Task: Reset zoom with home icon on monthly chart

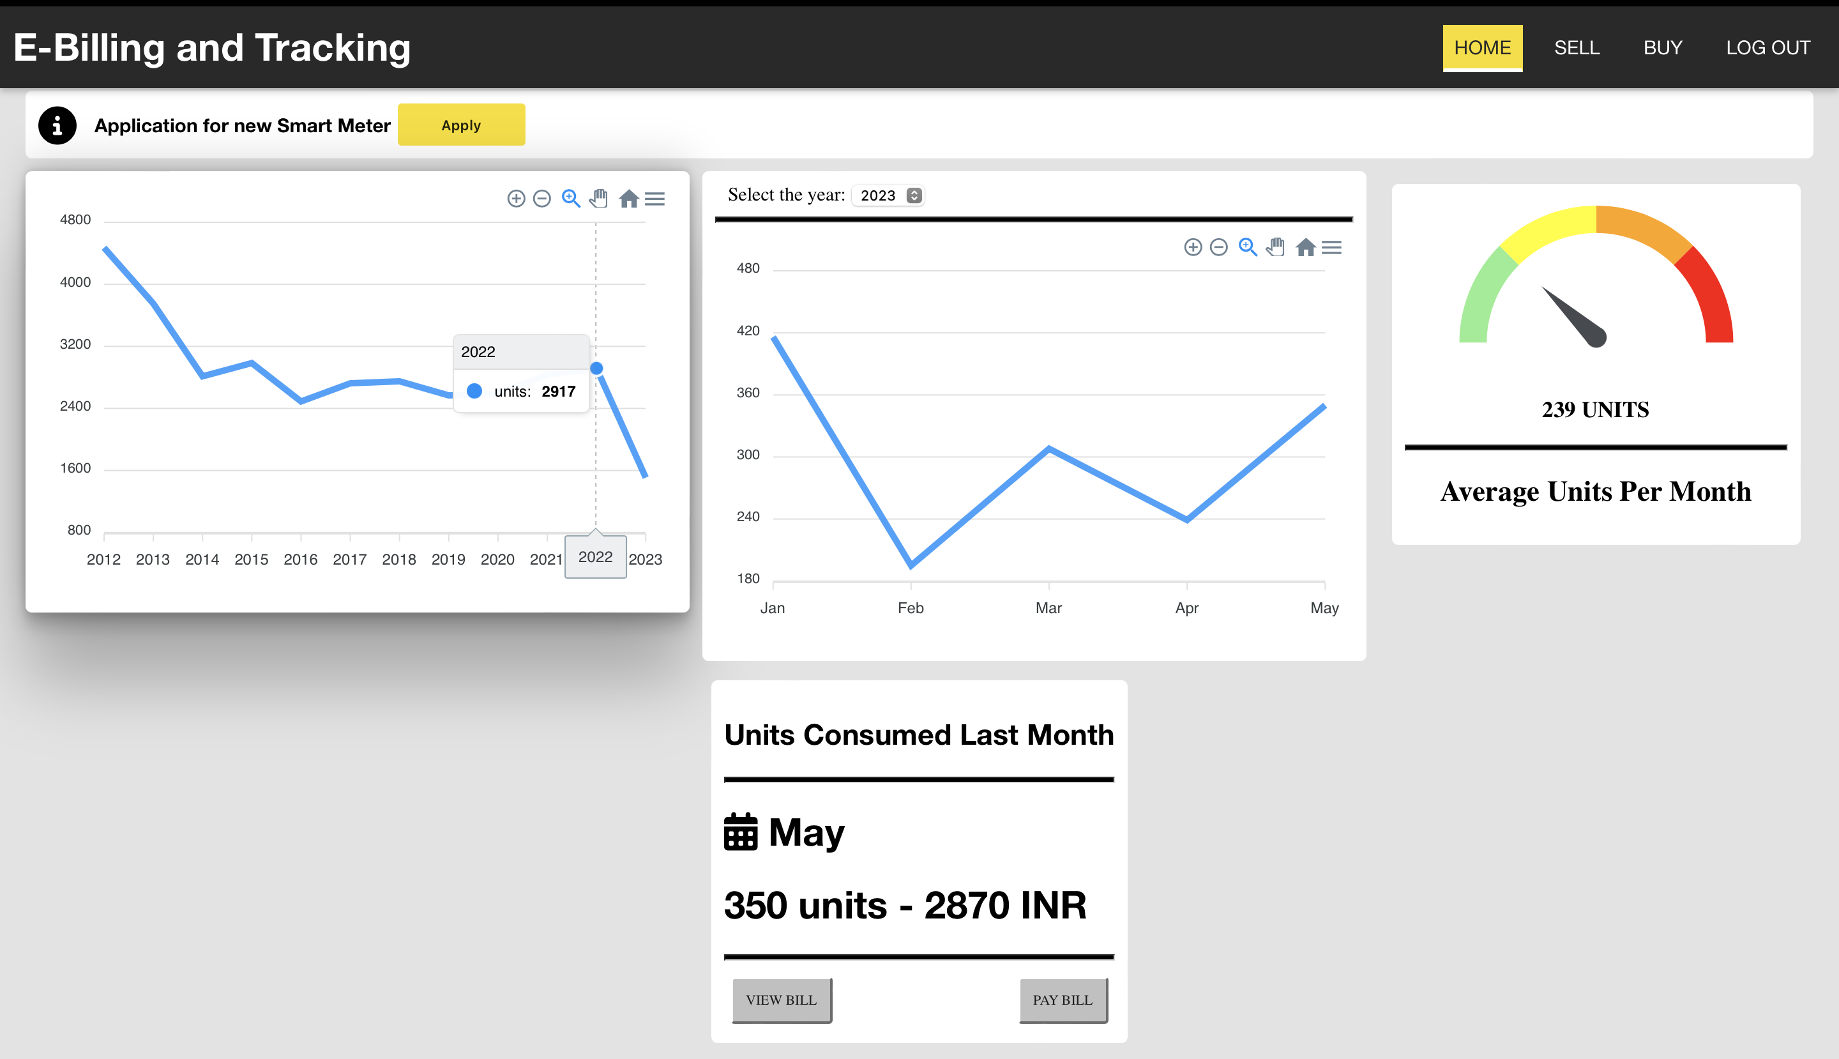Action: tap(1306, 247)
